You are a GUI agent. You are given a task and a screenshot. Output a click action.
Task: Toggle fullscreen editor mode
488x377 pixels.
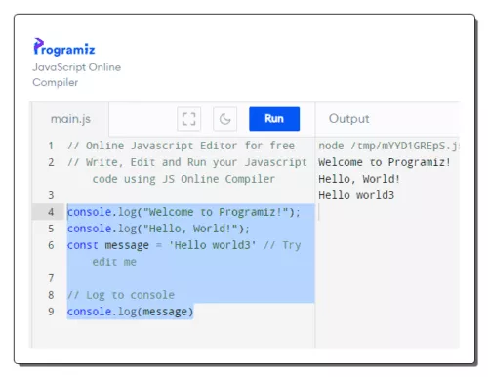coord(188,119)
